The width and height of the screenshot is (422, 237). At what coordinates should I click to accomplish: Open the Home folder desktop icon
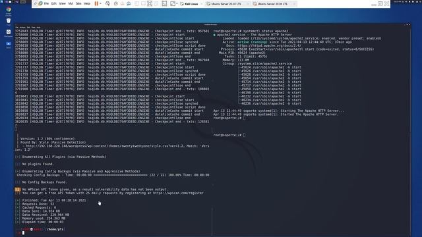[9, 45]
